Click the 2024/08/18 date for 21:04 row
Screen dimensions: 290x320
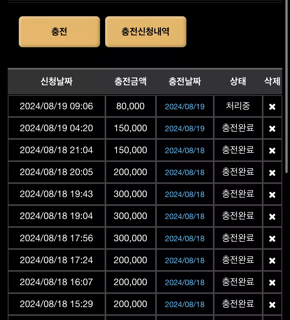click(x=185, y=151)
